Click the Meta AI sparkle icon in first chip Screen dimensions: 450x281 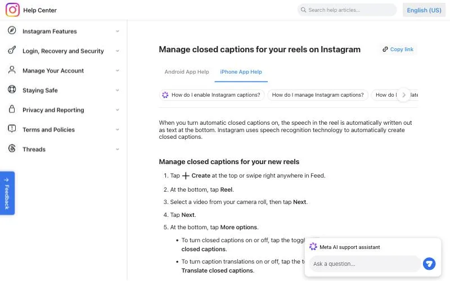coord(165,95)
